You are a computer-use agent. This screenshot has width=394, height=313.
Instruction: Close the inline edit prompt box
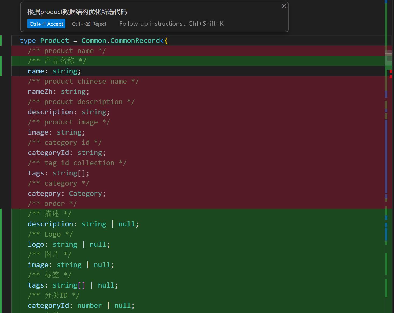[284, 6]
